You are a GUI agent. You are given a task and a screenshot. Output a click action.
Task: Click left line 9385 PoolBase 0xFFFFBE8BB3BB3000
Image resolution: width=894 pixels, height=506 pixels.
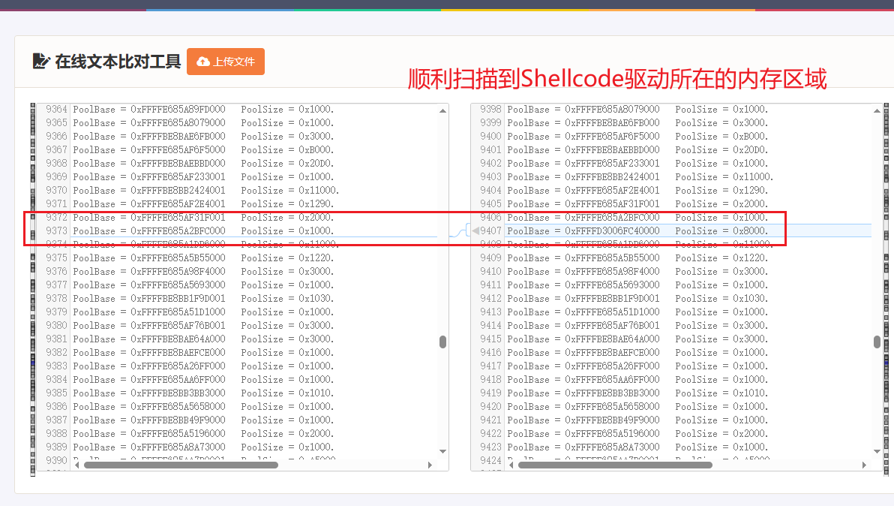coord(149,393)
